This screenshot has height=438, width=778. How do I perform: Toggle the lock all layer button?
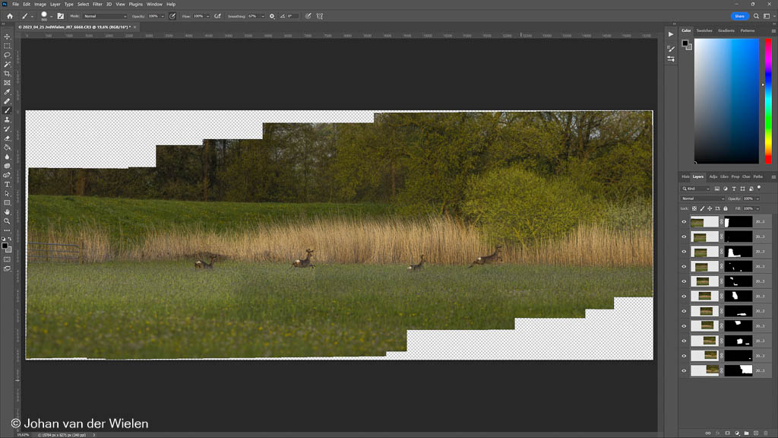click(725, 208)
